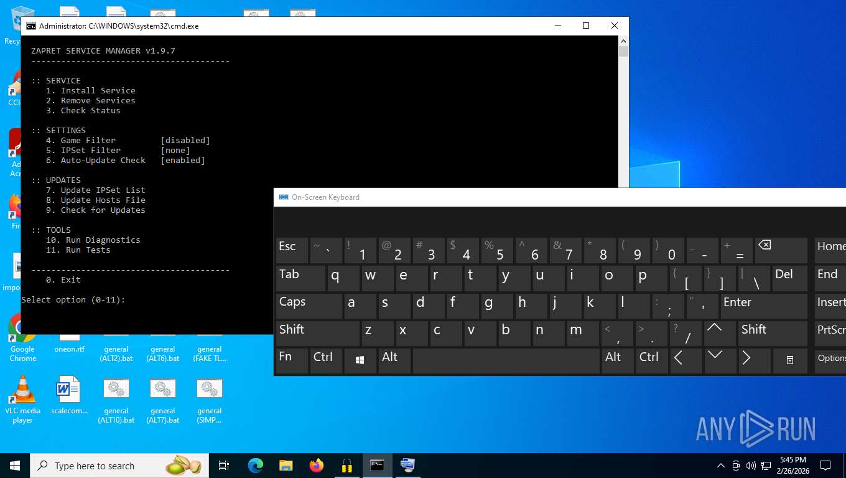Click the context menu key on keyboard
Screen dimensions: 846x478
[x=789, y=361]
